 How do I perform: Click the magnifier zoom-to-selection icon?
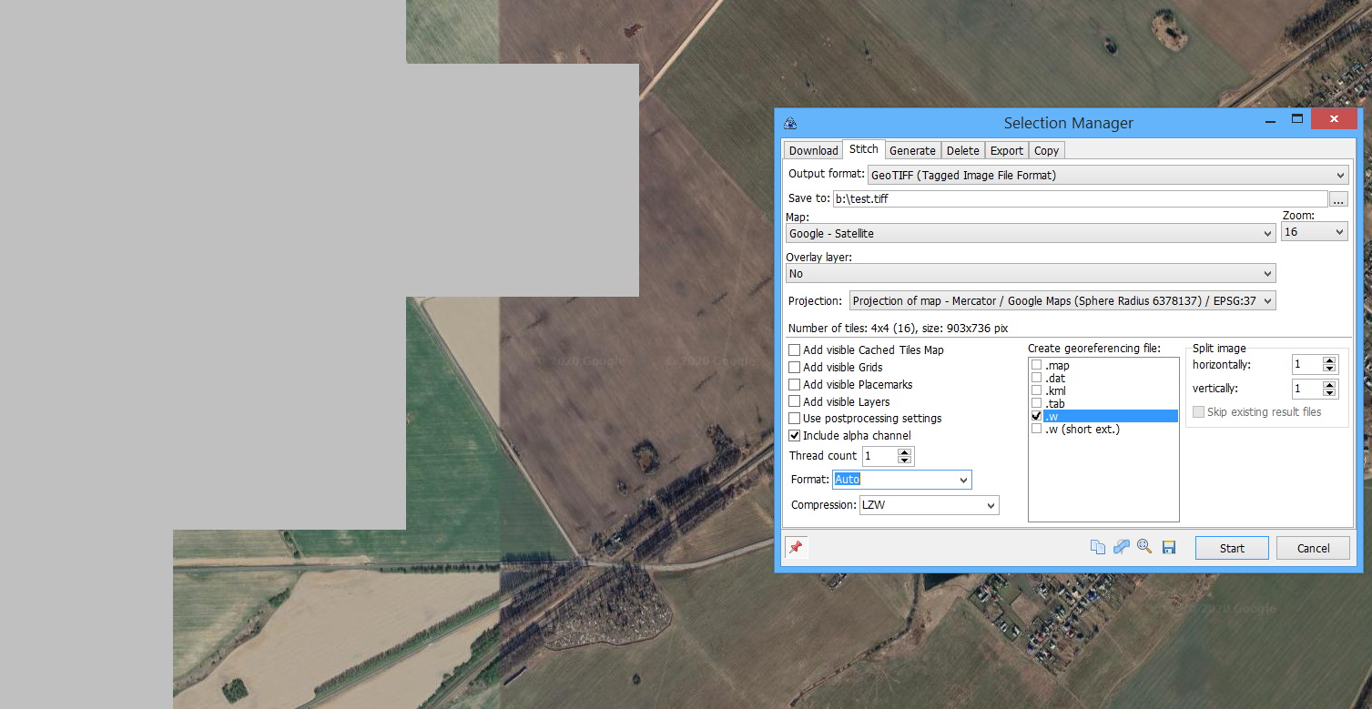1144,547
